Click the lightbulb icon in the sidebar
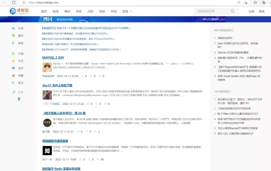 point(19,99)
